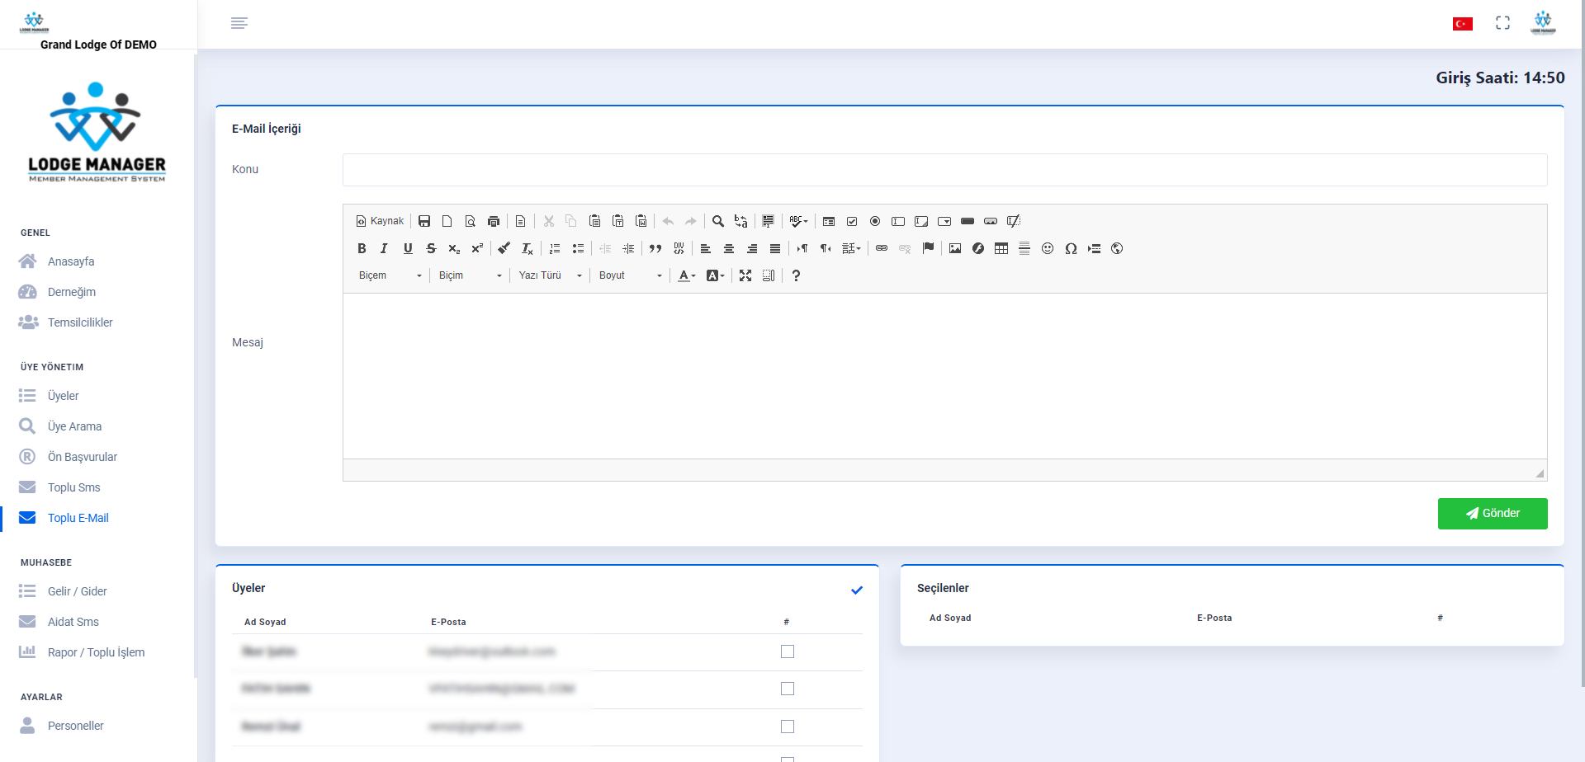1585x762 pixels.
Task: Insert a special character (omega)
Action: pyautogui.click(x=1071, y=248)
